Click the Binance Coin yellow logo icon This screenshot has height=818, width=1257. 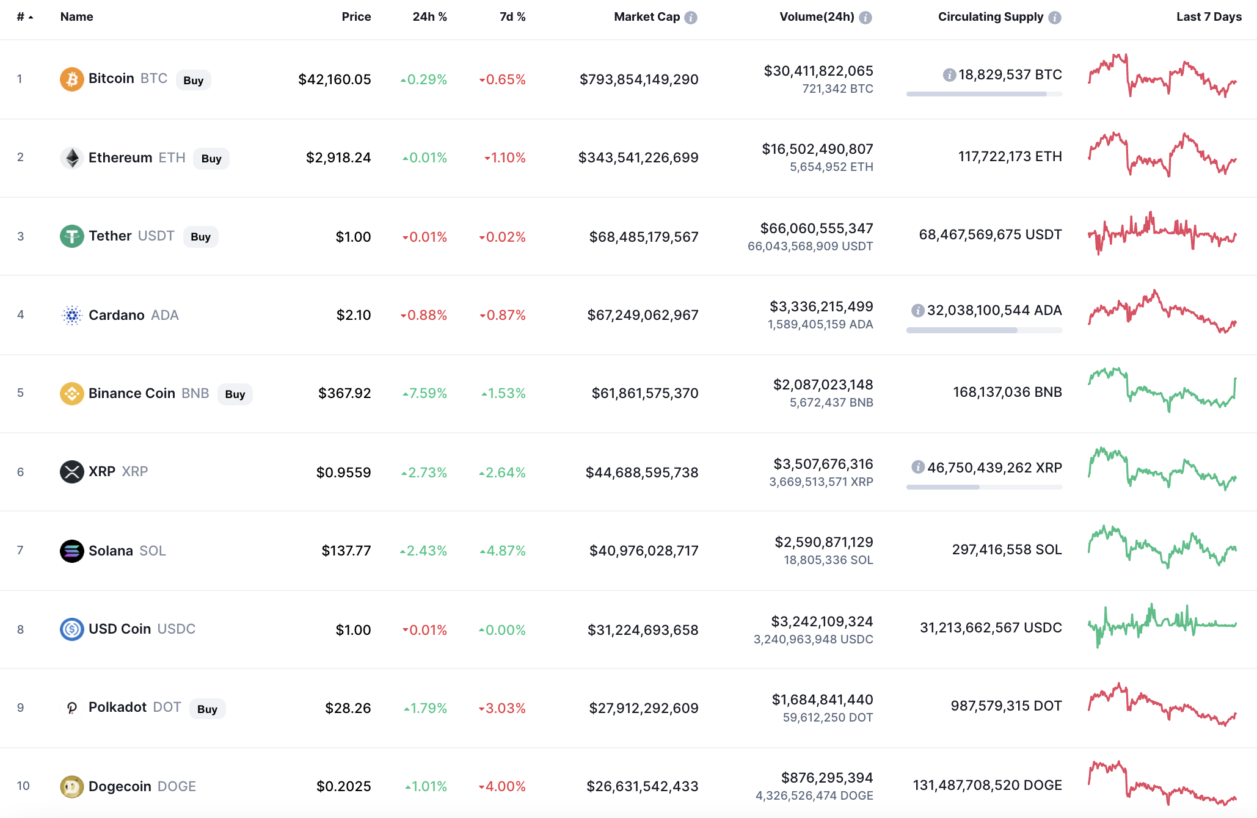tap(71, 394)
